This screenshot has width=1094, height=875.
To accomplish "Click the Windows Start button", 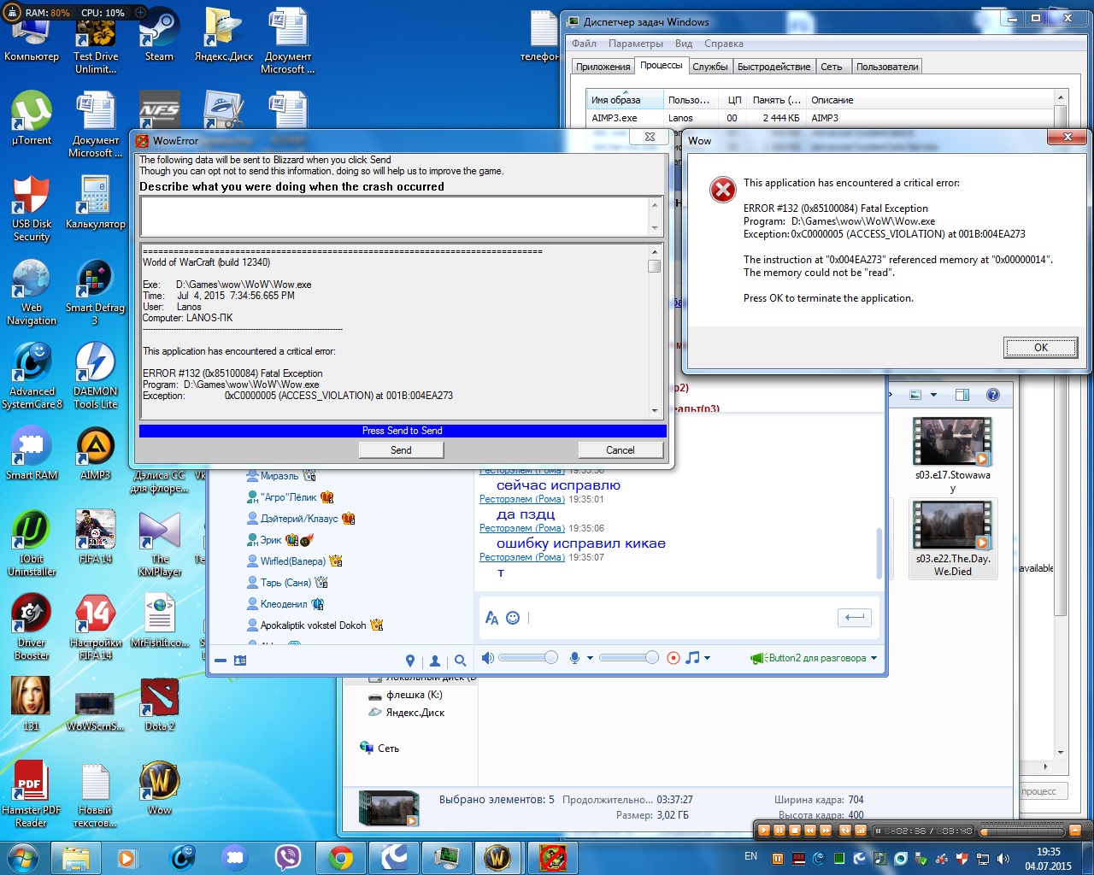I will (x=23, y=858).
